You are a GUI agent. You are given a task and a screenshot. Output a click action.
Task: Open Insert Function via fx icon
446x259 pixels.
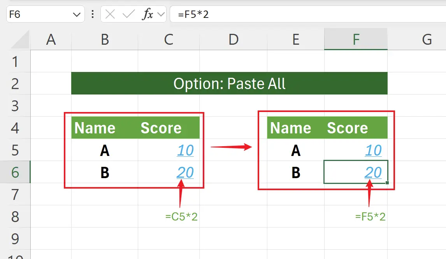(148, 14)
